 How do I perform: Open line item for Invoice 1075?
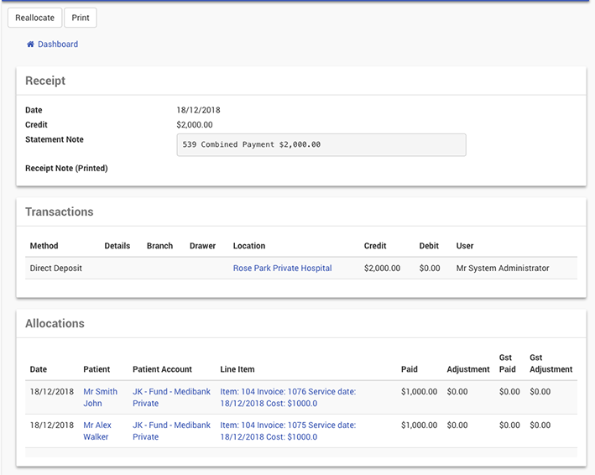tap(287, 431)
